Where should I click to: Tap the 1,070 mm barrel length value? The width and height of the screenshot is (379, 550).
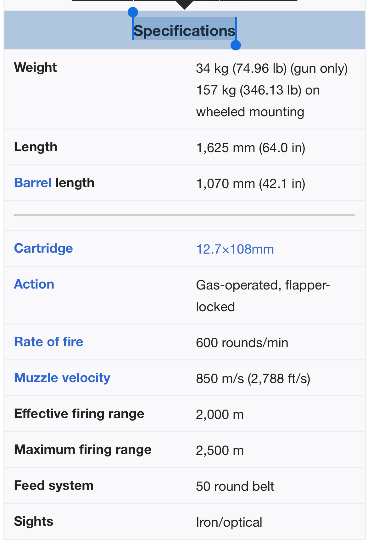coord(251,184)
